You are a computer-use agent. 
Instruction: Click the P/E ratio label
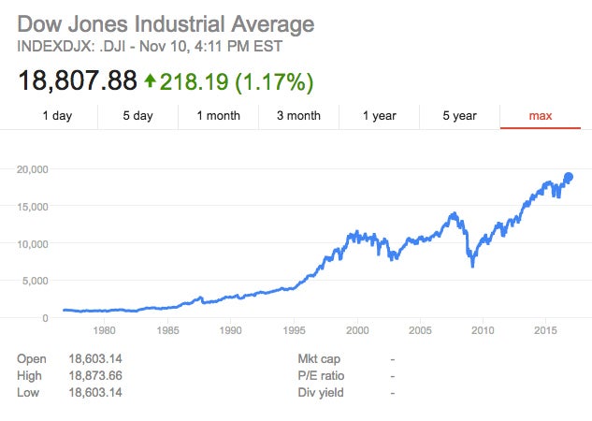(x=320, y=375)
